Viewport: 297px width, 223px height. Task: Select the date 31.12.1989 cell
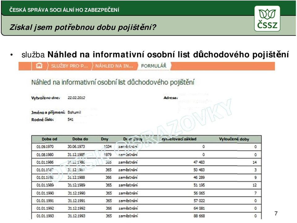pyautogui.click(x=76, y=185)
